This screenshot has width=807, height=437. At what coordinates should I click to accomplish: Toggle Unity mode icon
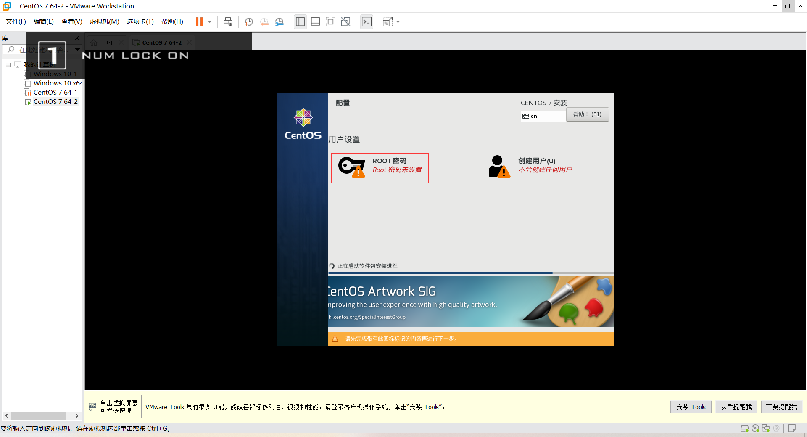click(345, 21)
